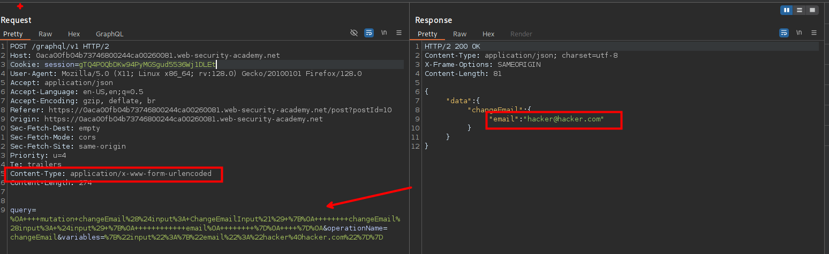The image size is (829, 254).
Task: Open the Raw tab in Response panel
Action: pyautogui.click(x=460, y=34)
